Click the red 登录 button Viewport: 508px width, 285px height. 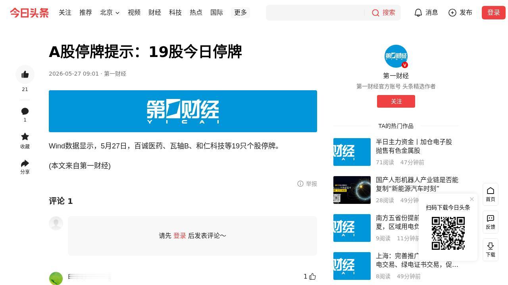click(494, 13)
